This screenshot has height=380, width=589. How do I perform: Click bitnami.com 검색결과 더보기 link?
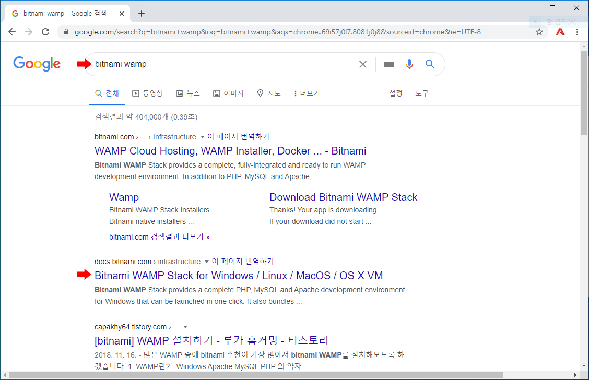click(159, 237)
